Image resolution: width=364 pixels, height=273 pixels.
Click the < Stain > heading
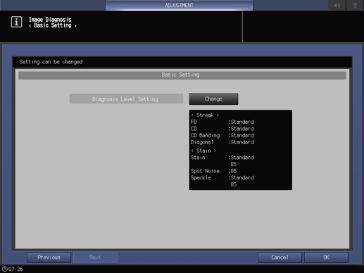pos(203,151)
